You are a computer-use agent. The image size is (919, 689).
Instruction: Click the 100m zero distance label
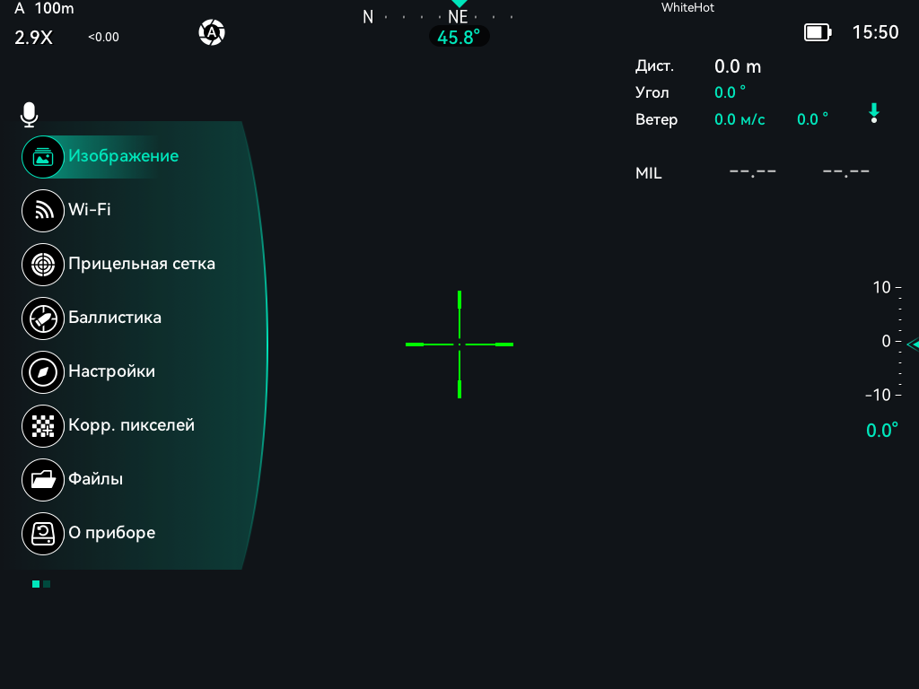pyautogui.click(x=54, y=8)
